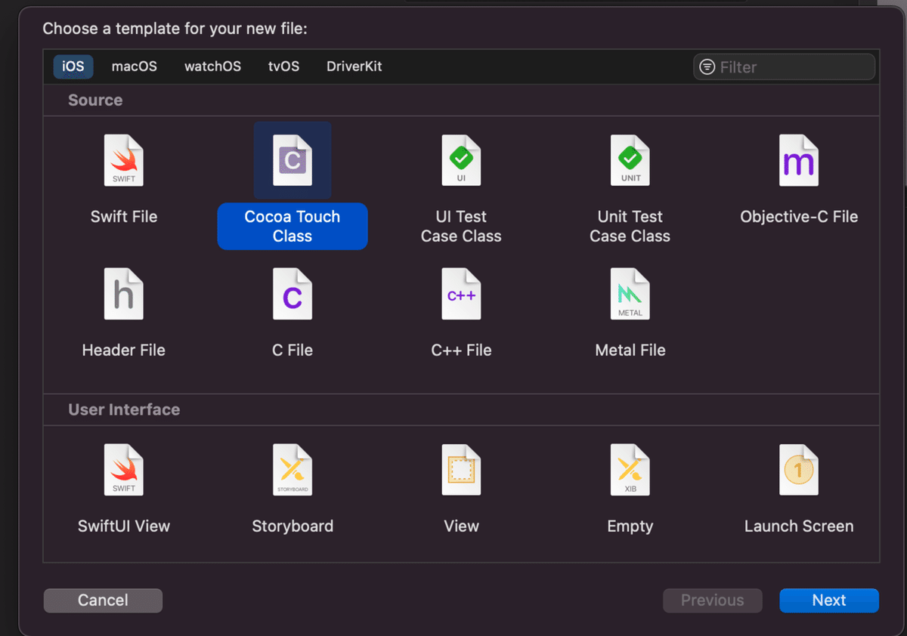Click the Next button
The width and height of the screenshot is (907, 636).
click(x=829, y=600)
